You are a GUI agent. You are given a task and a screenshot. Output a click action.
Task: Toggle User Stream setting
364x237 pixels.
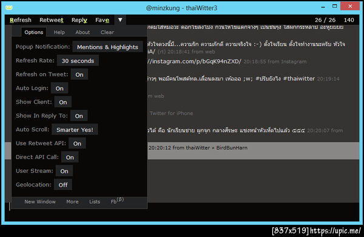64,171
